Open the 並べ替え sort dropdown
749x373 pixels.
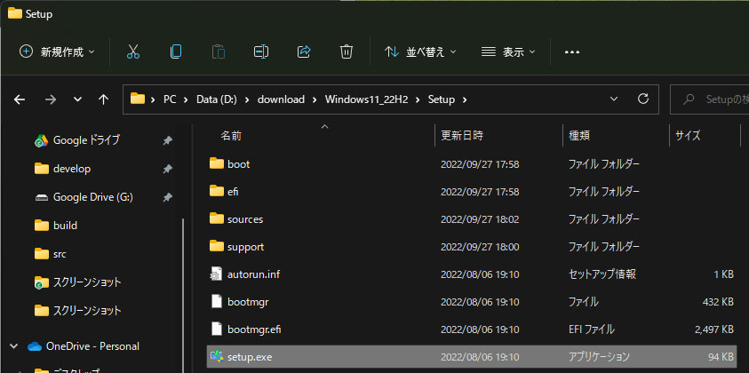(420, 52)
